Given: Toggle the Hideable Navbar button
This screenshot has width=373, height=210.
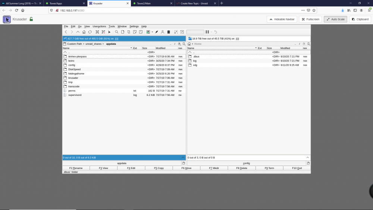Looking at the screenshot, I should (x=282, y=19).
